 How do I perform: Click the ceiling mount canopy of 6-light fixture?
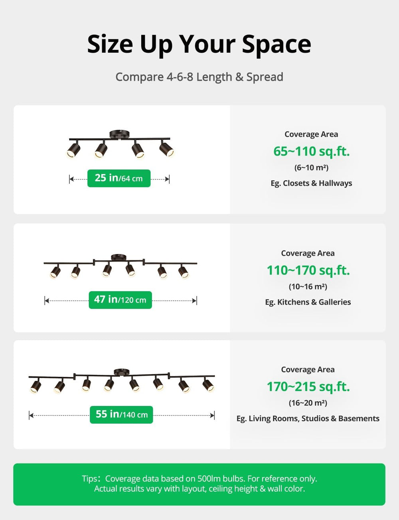[x=119, y=257]
